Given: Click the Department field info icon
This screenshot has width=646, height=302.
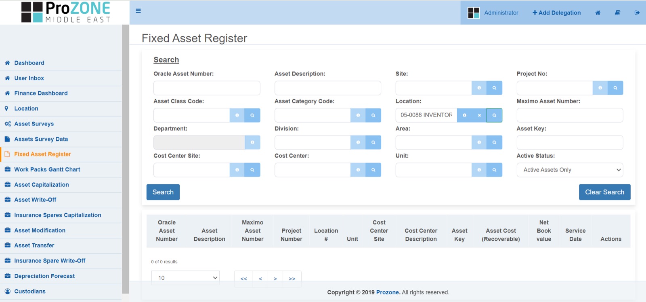Looking at the screenshot, I should click(x=252, y=142).
